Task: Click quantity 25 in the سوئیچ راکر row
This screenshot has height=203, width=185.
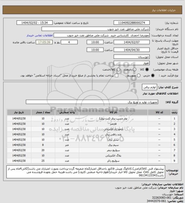Action: (x=43, y=161)
